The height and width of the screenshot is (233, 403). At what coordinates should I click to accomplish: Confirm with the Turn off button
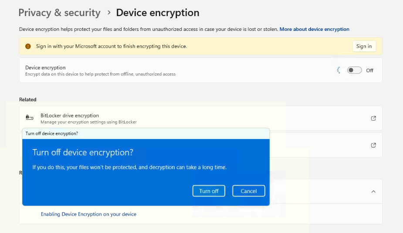[x=209, y=191]
